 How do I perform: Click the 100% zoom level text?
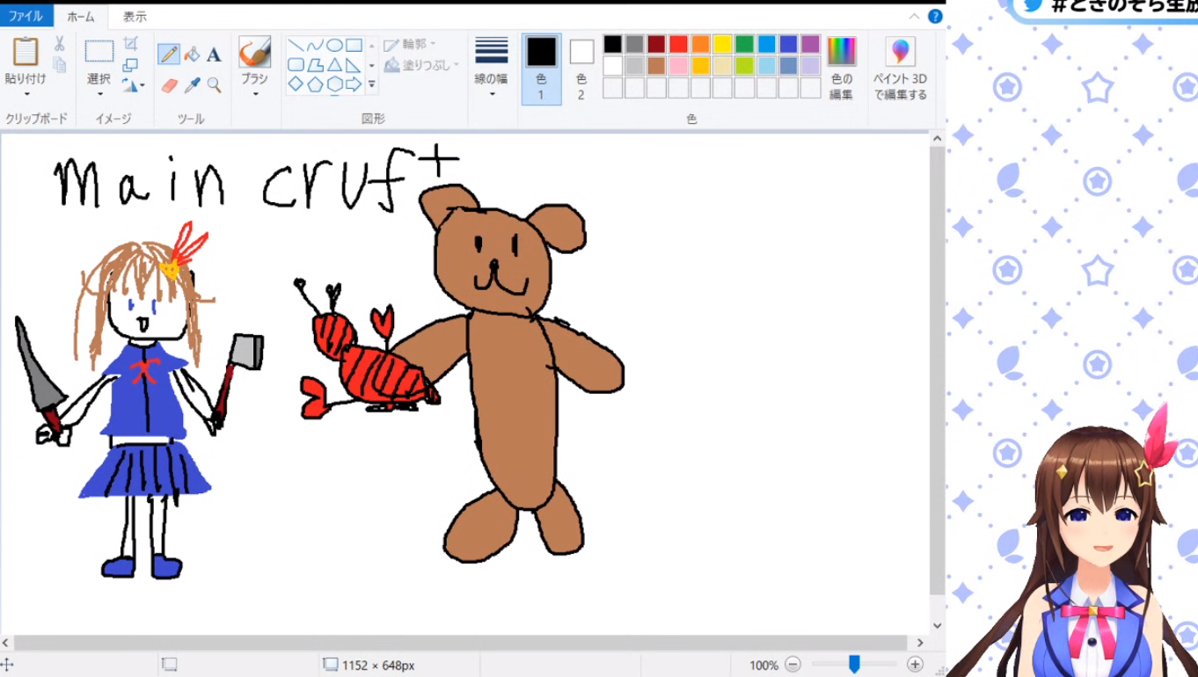(x=763, y=666)
